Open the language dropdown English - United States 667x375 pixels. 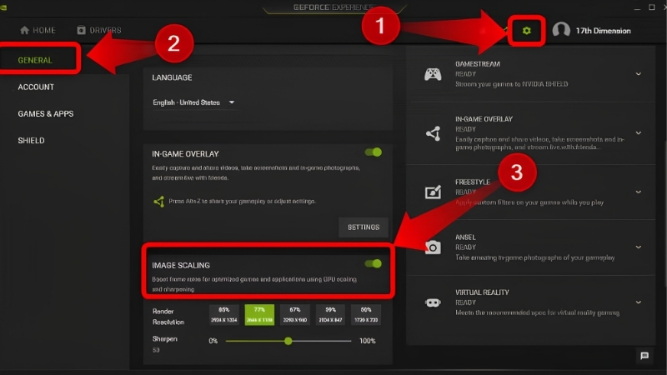(x=193, y=102)
